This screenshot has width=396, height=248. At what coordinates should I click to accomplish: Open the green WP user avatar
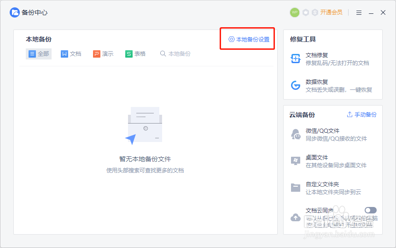295,12
